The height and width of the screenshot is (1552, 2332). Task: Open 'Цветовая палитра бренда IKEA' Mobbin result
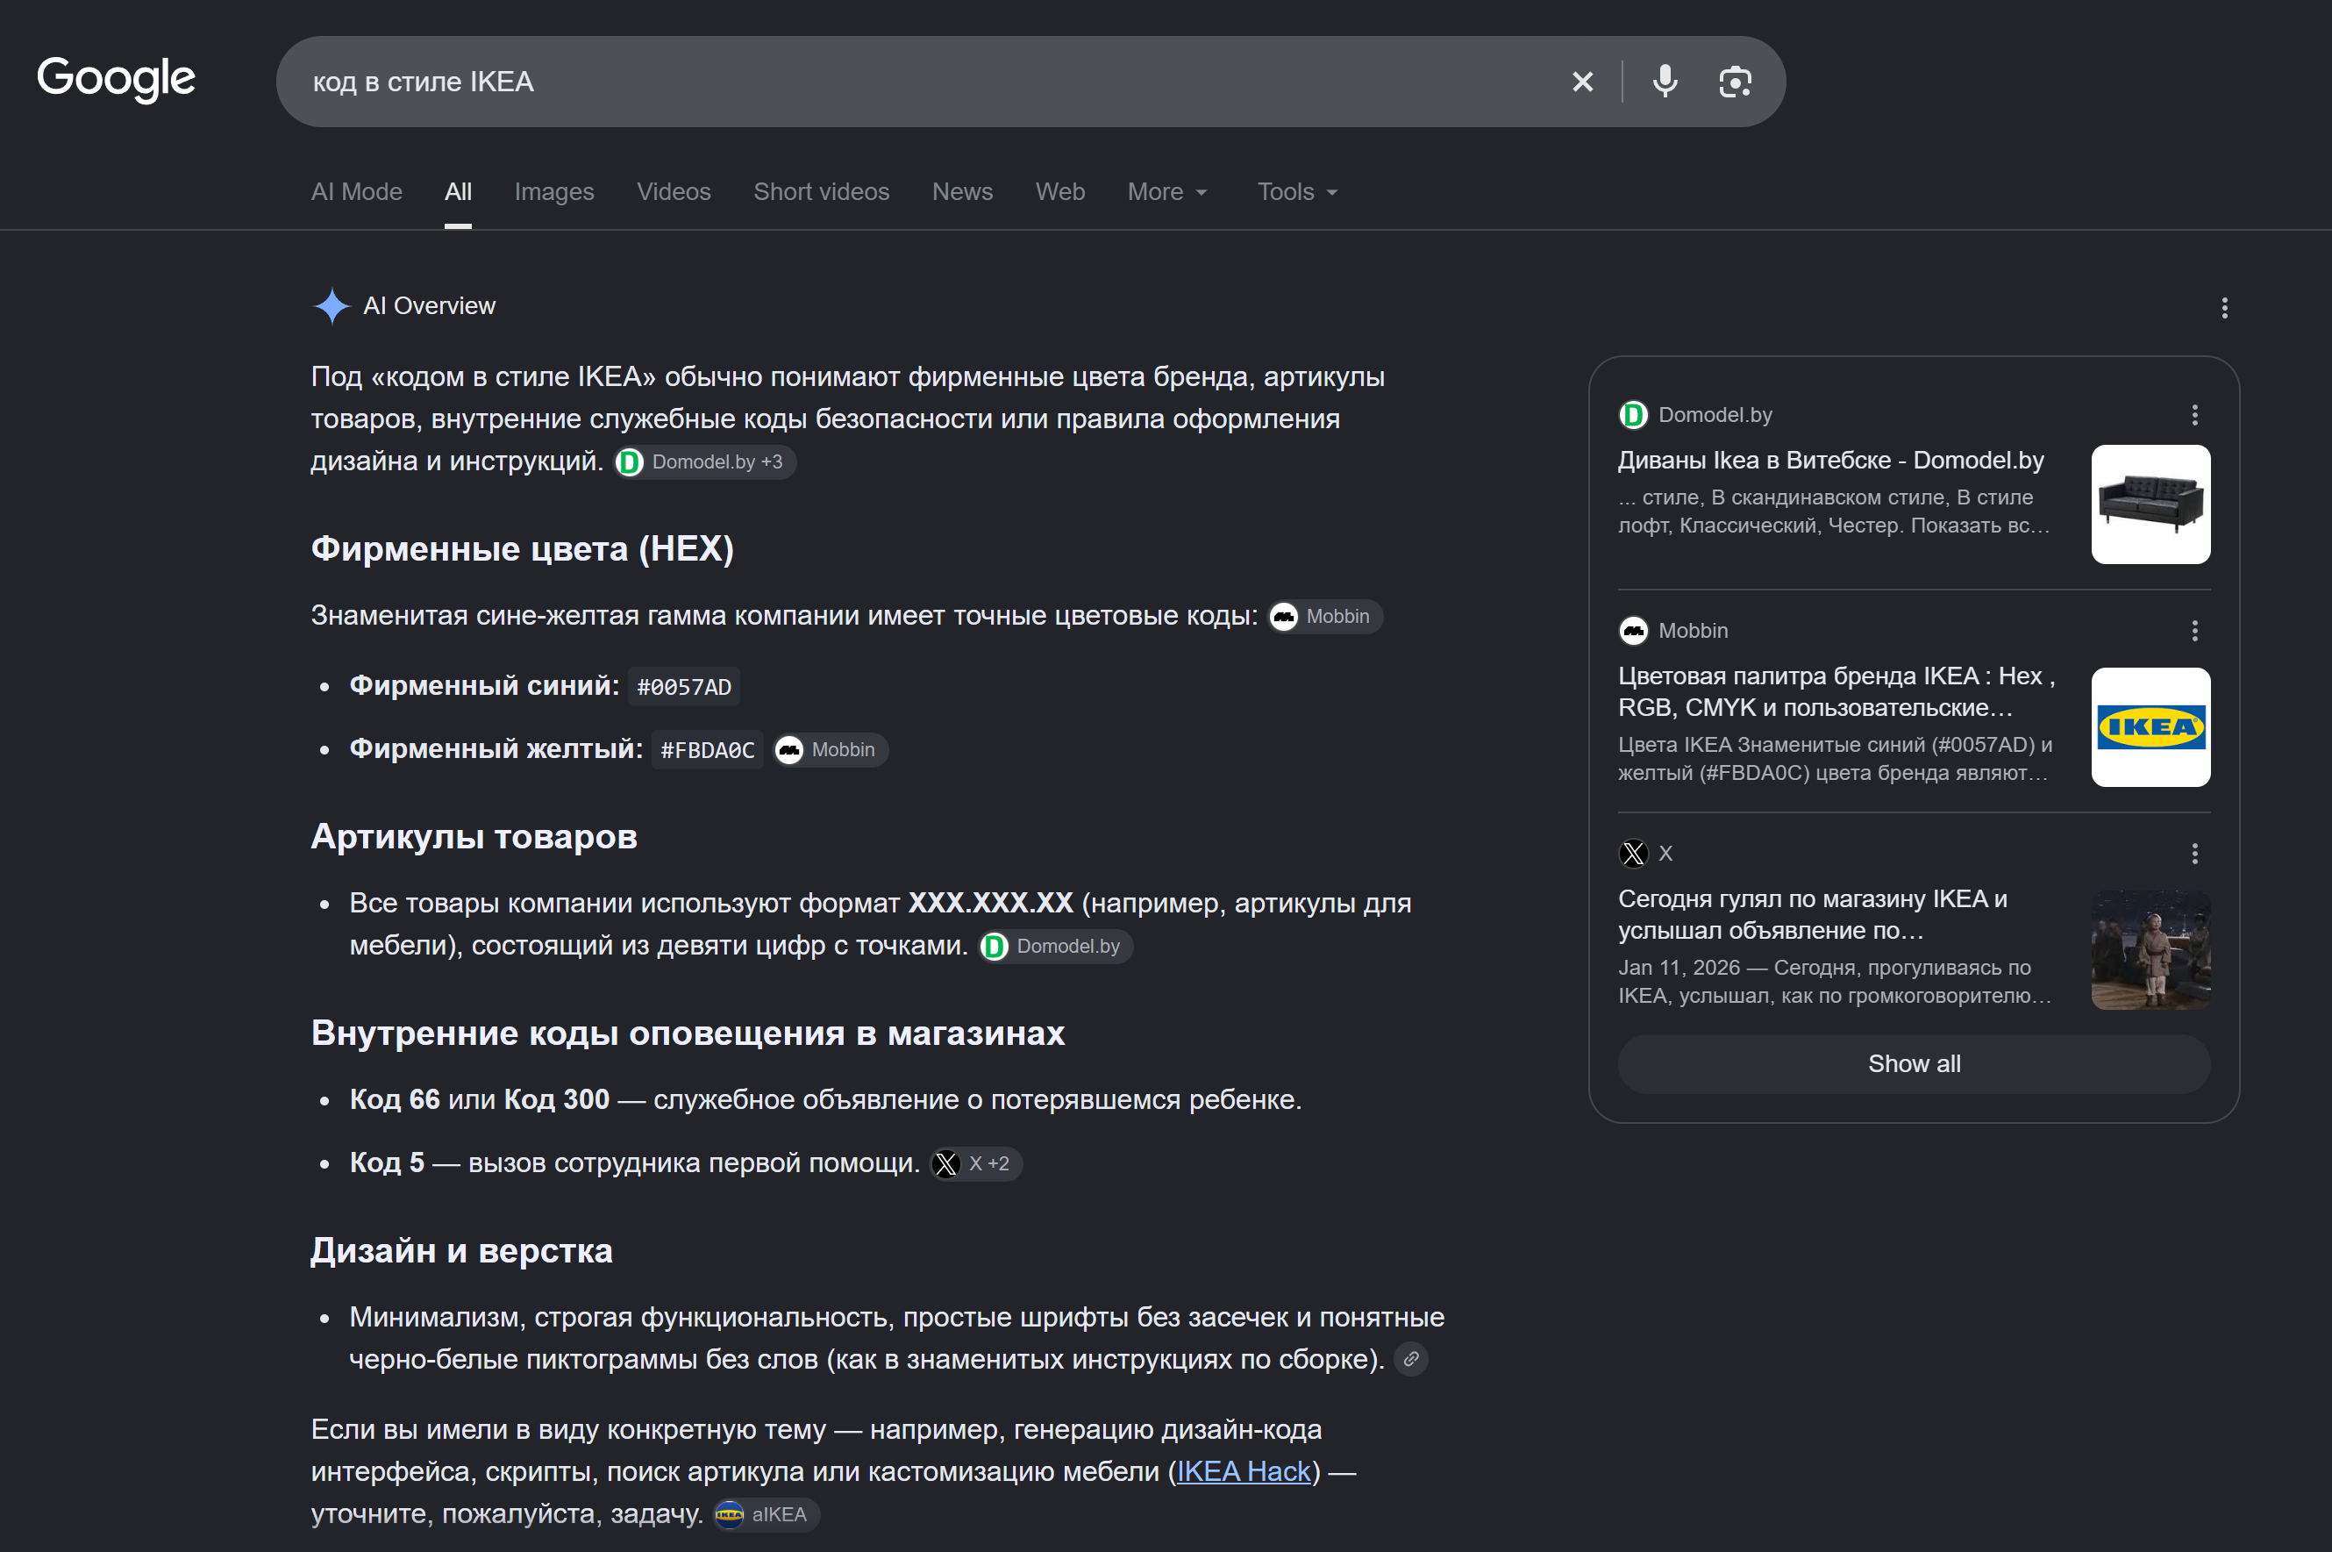tap(1836, 692)
